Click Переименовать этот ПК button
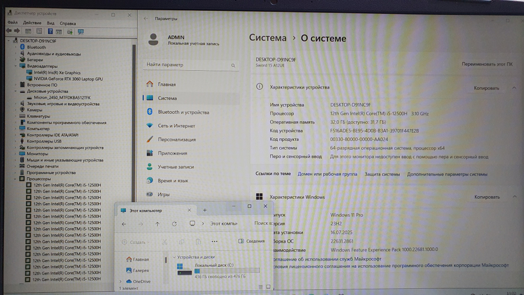 tap(487, 64)
